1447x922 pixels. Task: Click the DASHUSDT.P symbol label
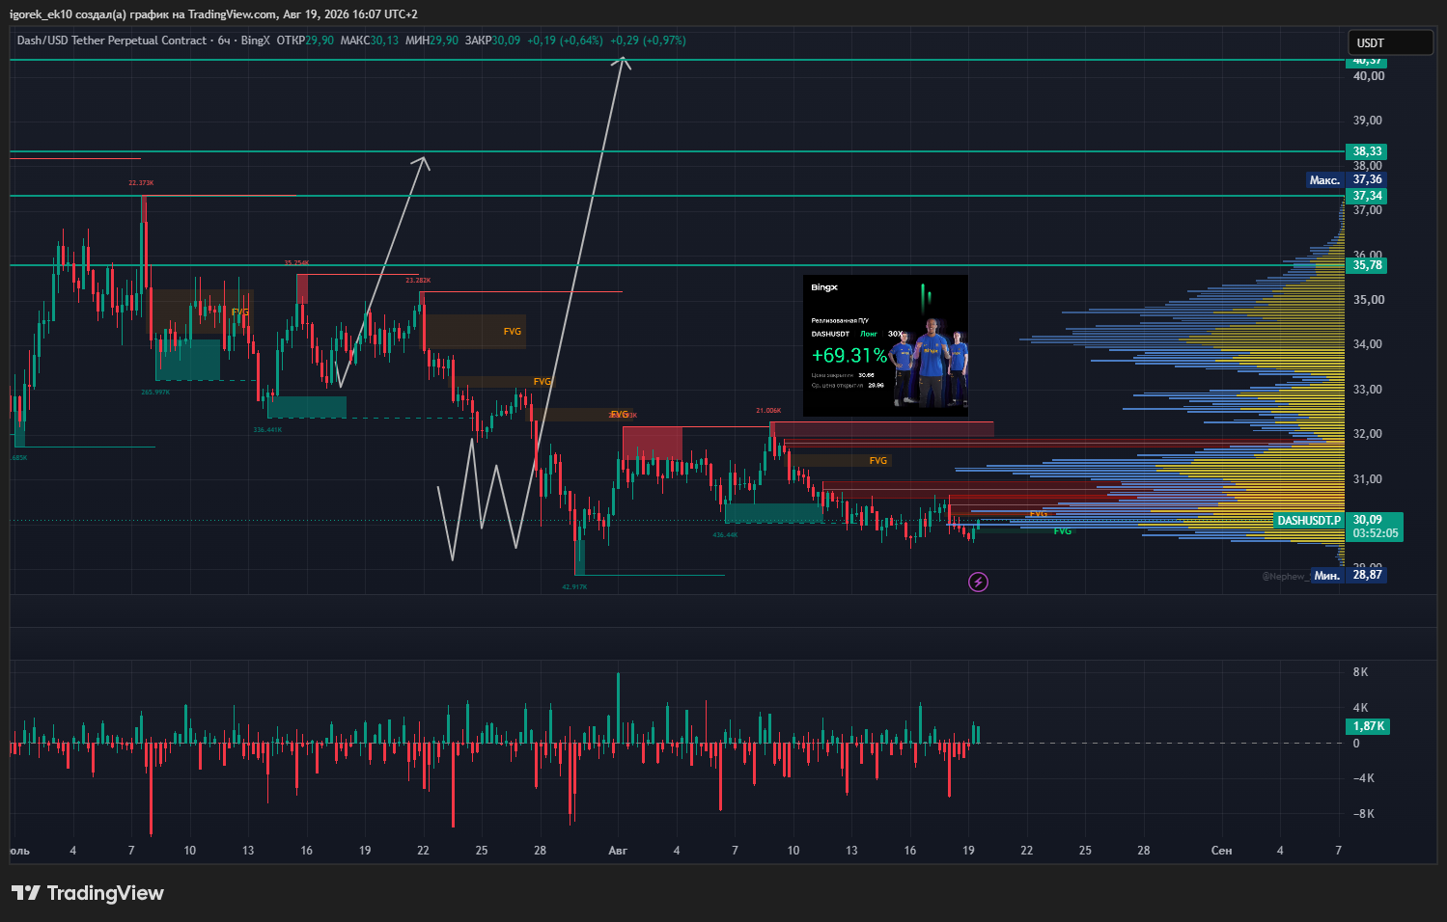(1309, 521)
